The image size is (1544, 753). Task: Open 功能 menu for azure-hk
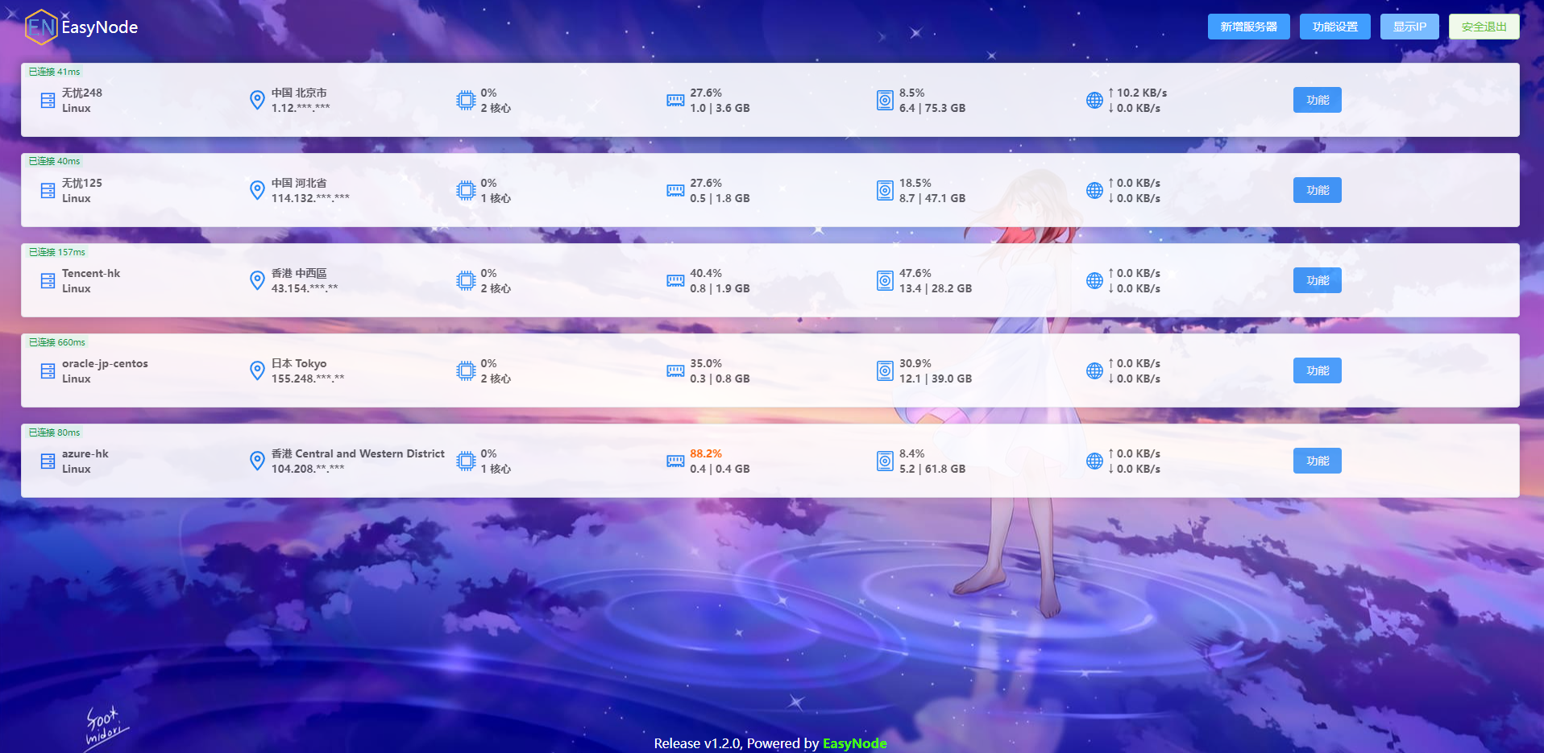click(x=1318, y=461)
